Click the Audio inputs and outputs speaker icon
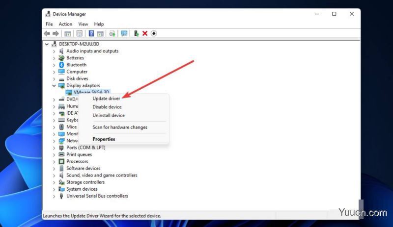This screenshot has height=227, width=393. point(61,51)
